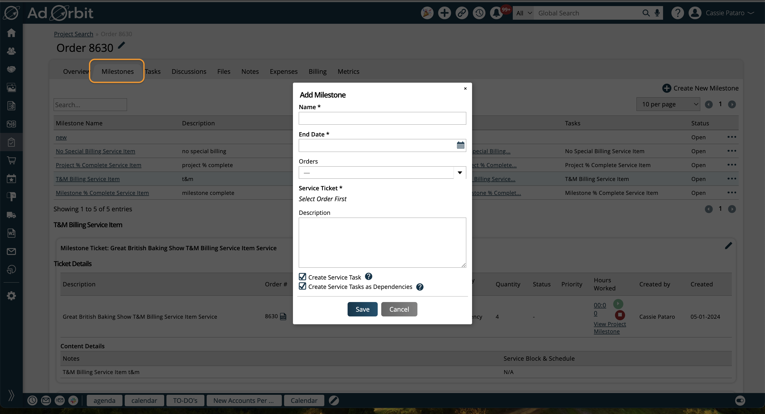
Task: Open the End Date calendar picker
Action: point(460,145)
